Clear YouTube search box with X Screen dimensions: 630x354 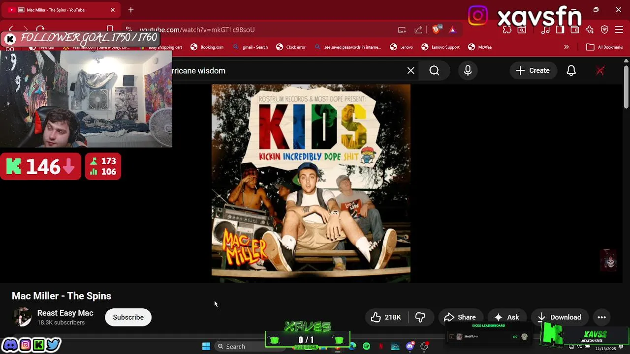click(x=411, y=71)
